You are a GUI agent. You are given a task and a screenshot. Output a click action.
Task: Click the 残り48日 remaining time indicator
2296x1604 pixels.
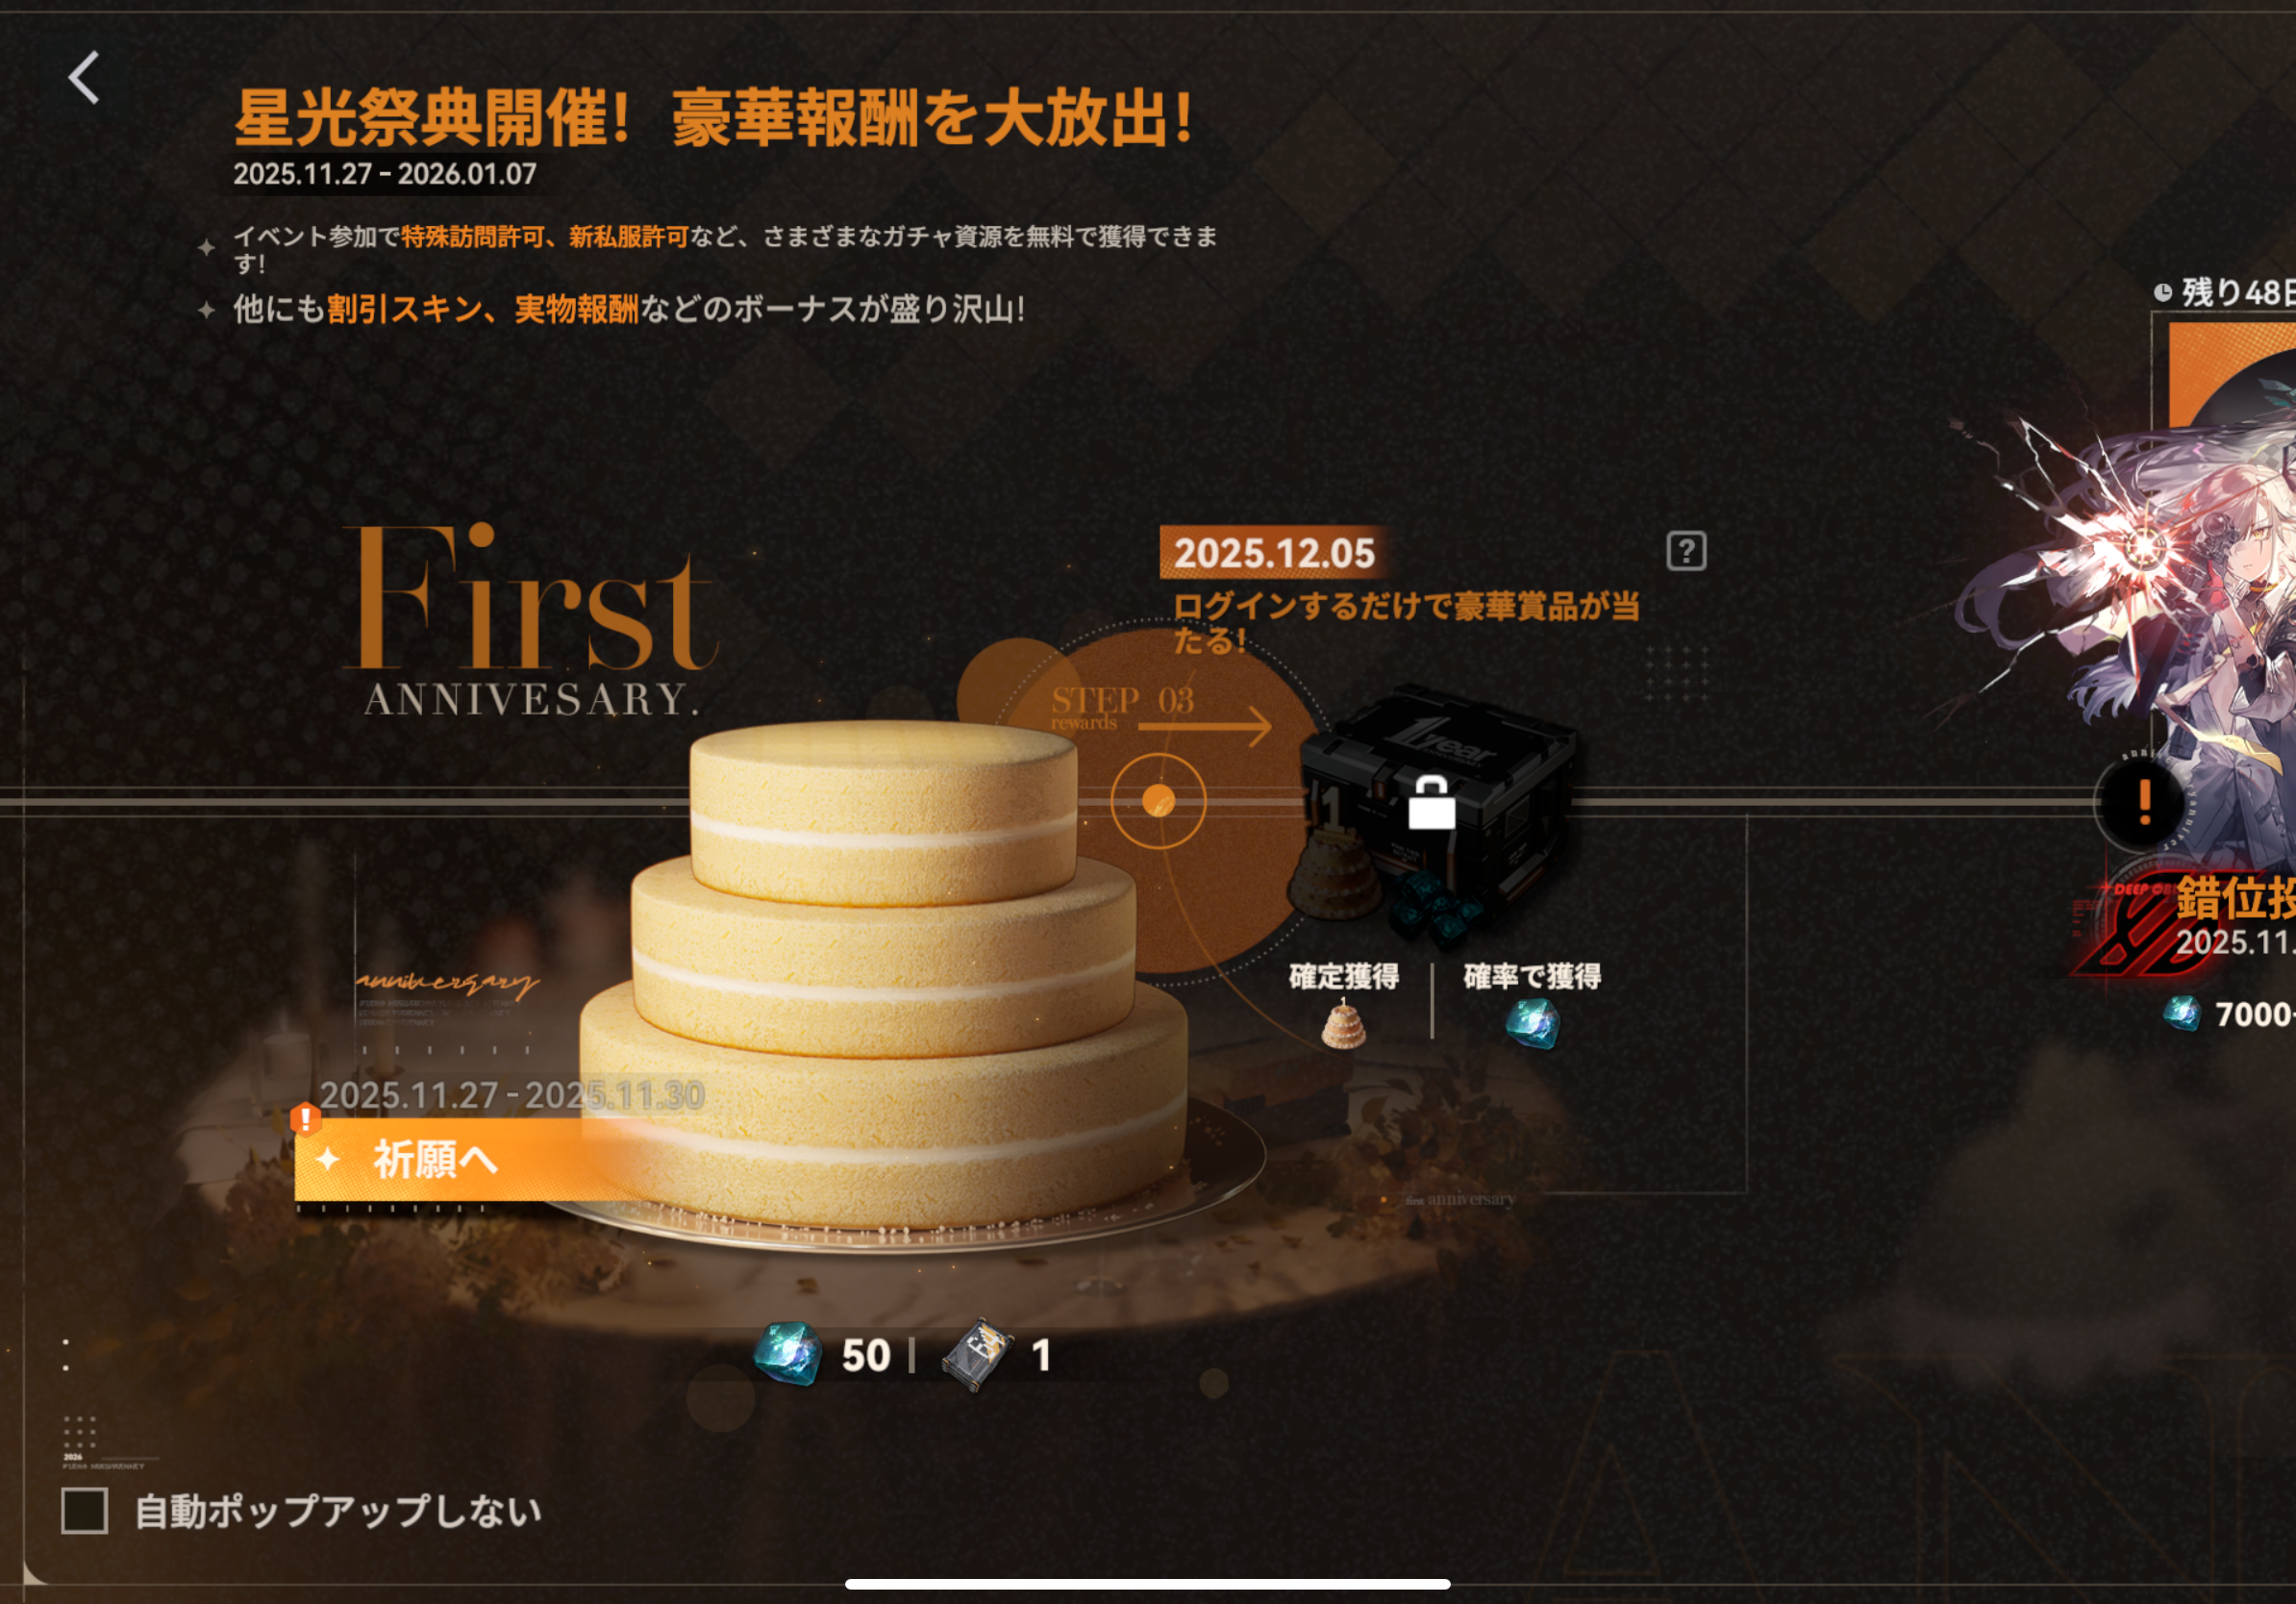pyautogui.click(x=2224, y=292)
